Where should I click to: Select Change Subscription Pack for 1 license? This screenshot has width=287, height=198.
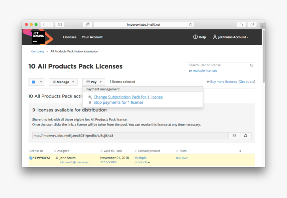click(128, 97)
